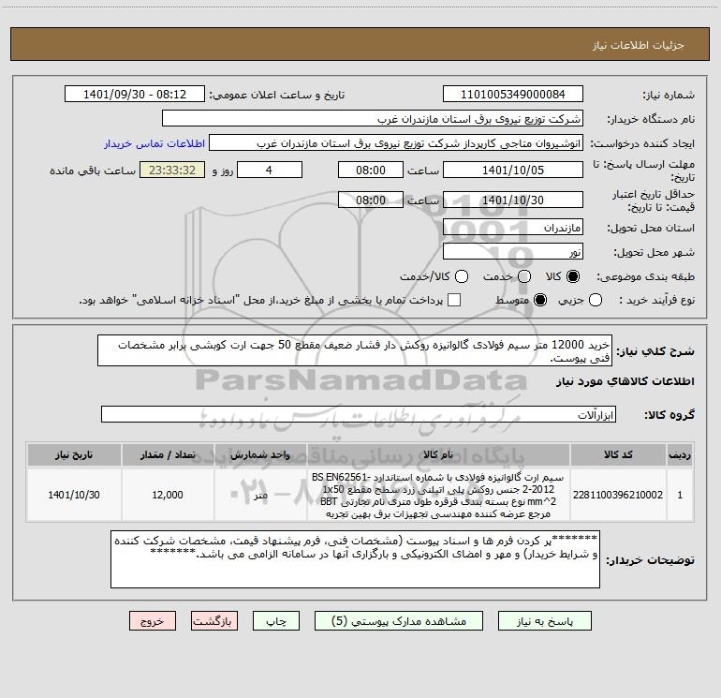Open مشاهده مدارک پیوستی (5) attachments
The image size is (721, 698).
[x=399, y=621]
